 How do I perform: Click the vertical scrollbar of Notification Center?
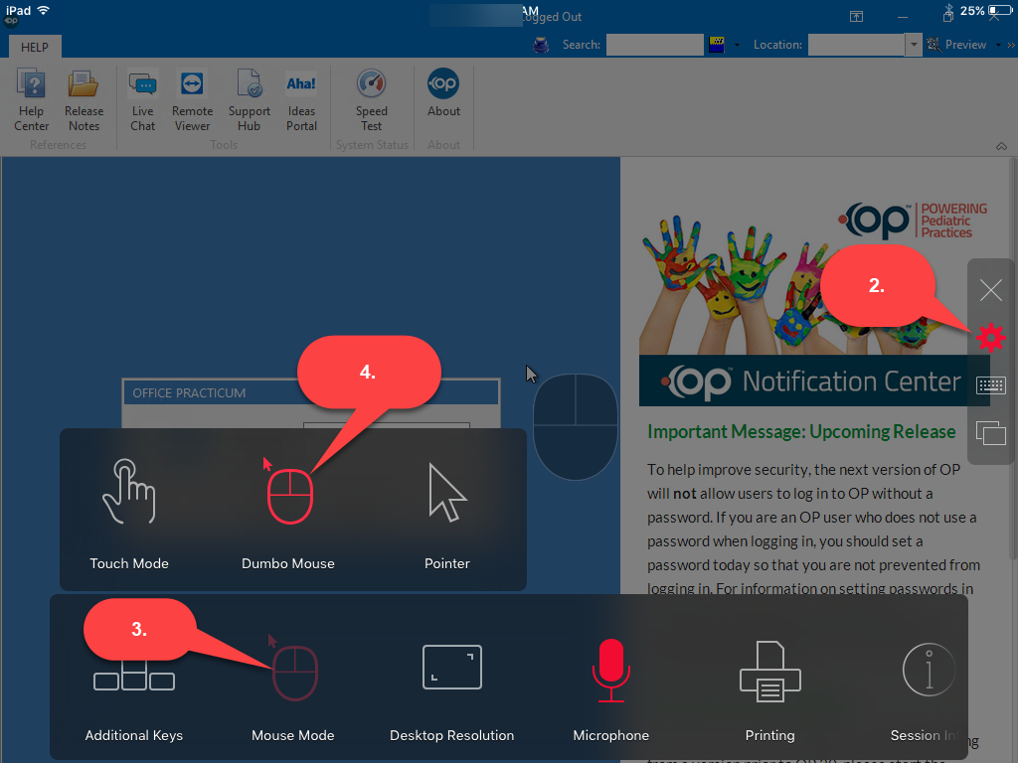pos(1013,357)
